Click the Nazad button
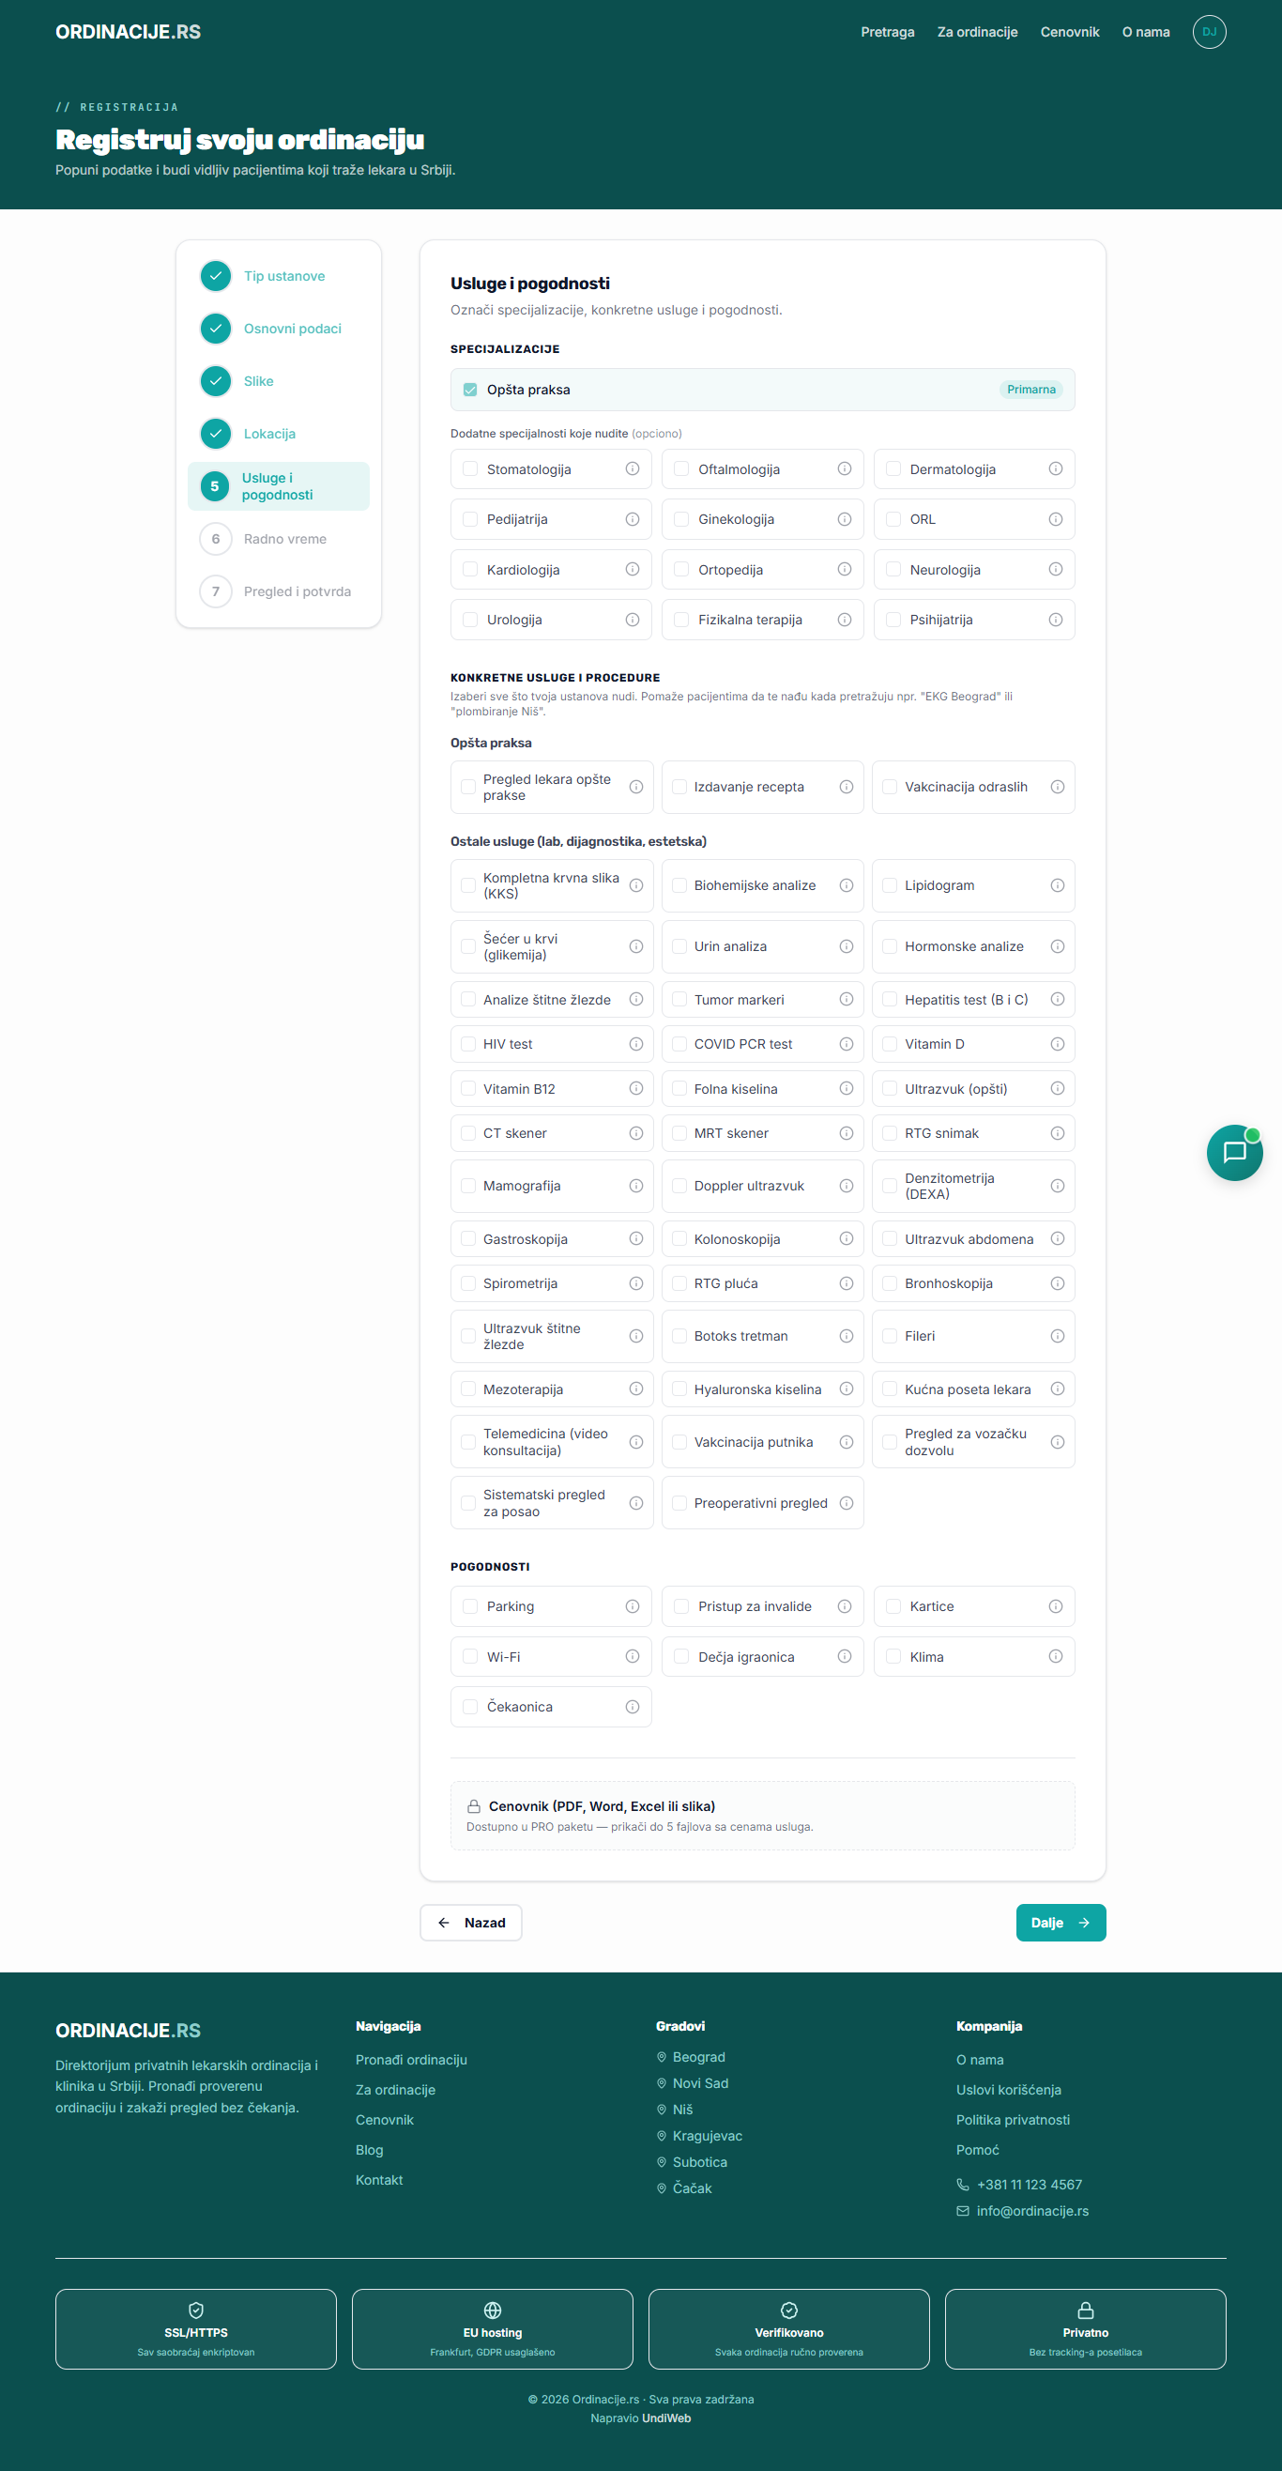The image size is (1282, 2471). [471, 1923]
